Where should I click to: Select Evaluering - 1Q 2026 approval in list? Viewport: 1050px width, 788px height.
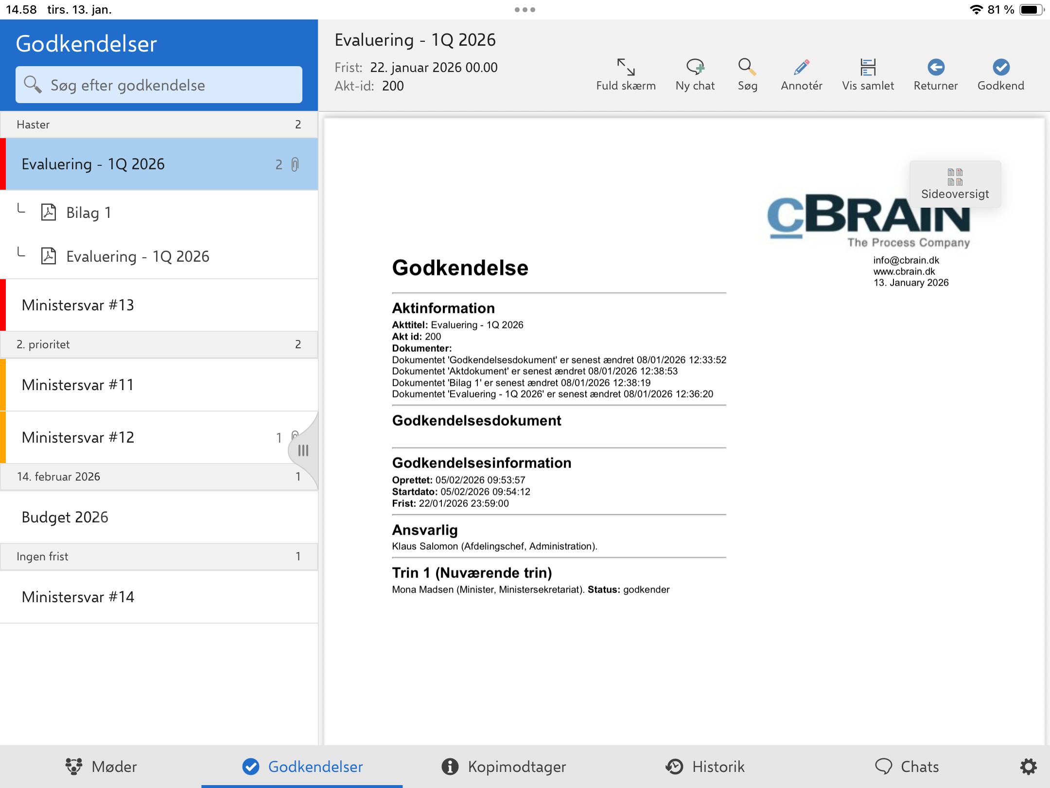point(159,164)
